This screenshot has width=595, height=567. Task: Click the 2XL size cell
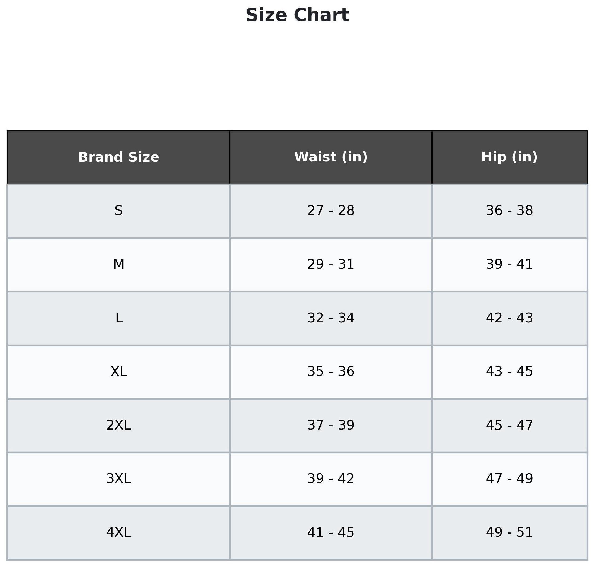(x=118, y=425)
